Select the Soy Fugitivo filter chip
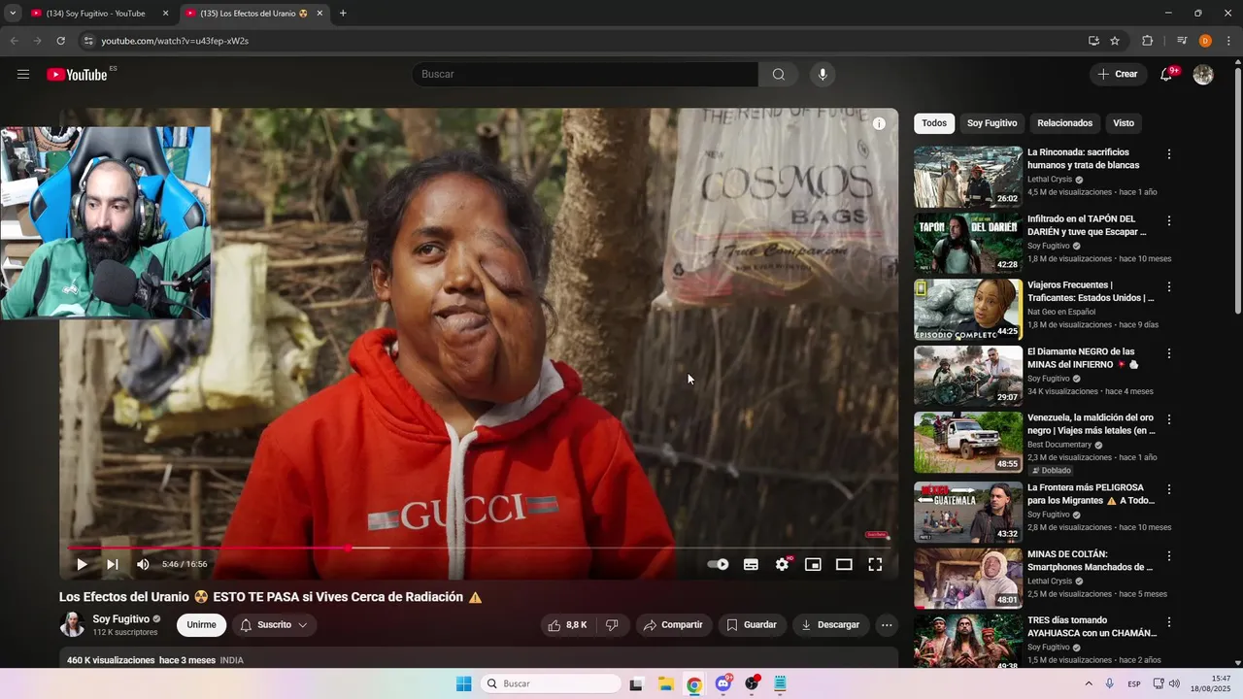 (x=991, y=123)
